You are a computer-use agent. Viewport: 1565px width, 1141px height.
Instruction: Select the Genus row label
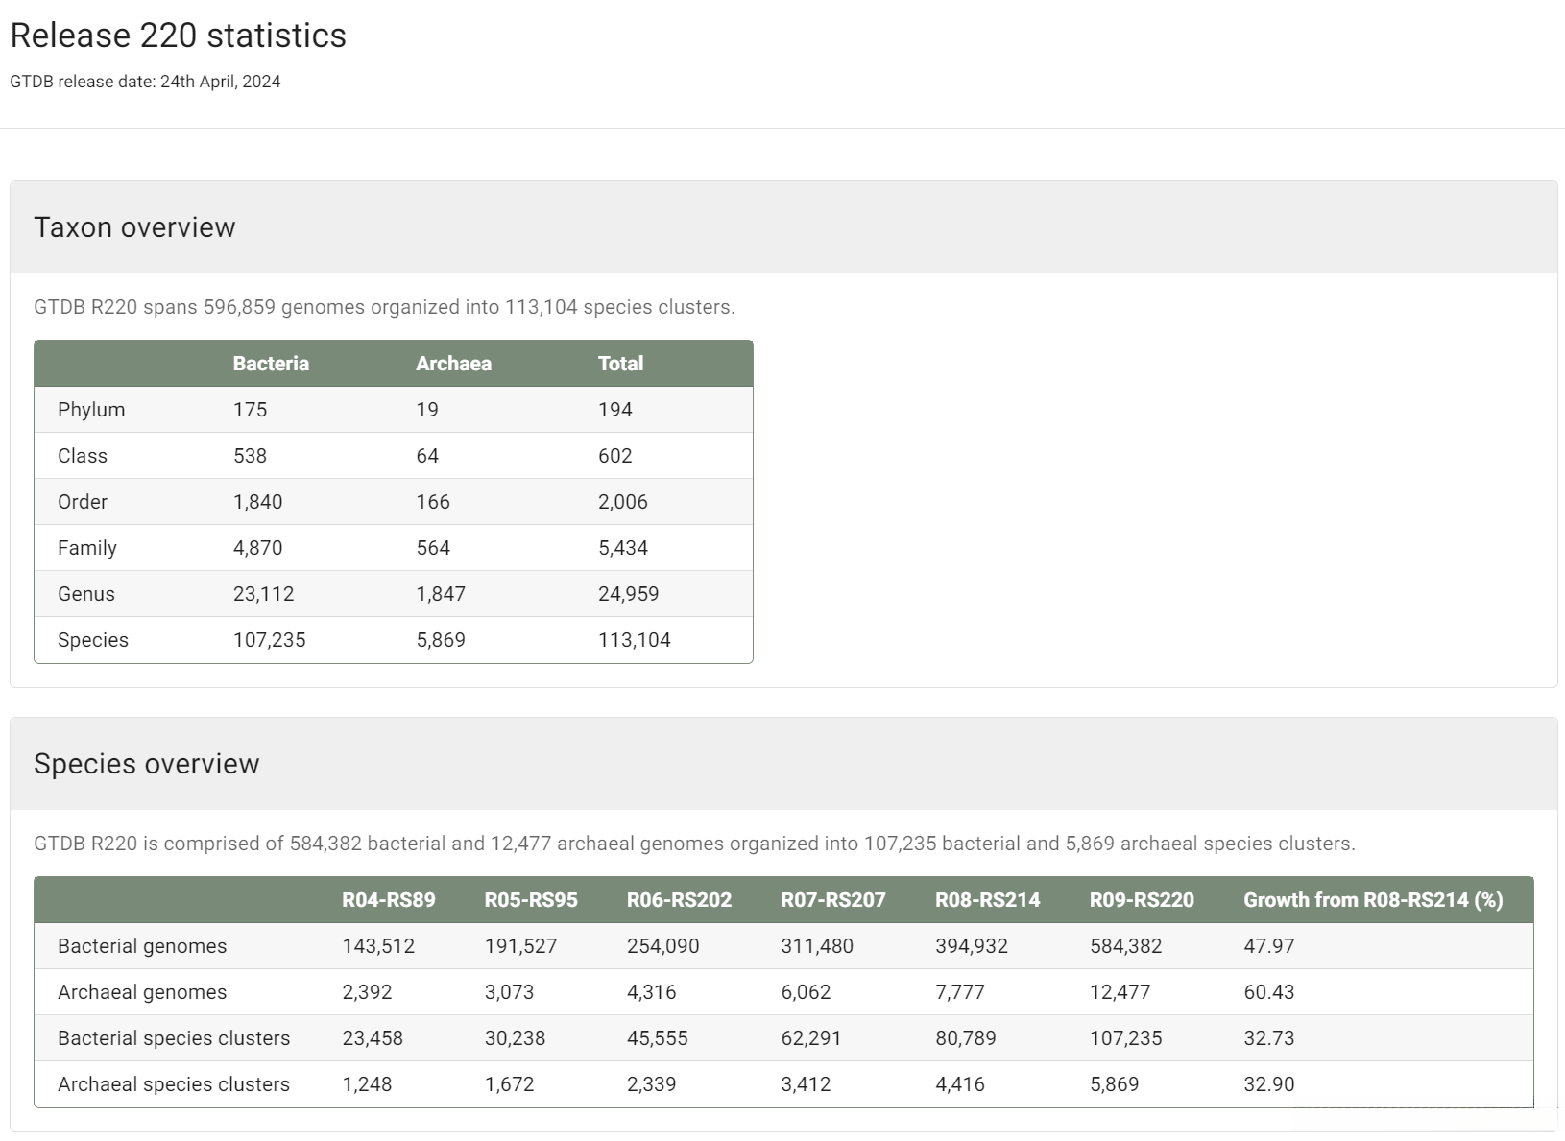[86, 594]
